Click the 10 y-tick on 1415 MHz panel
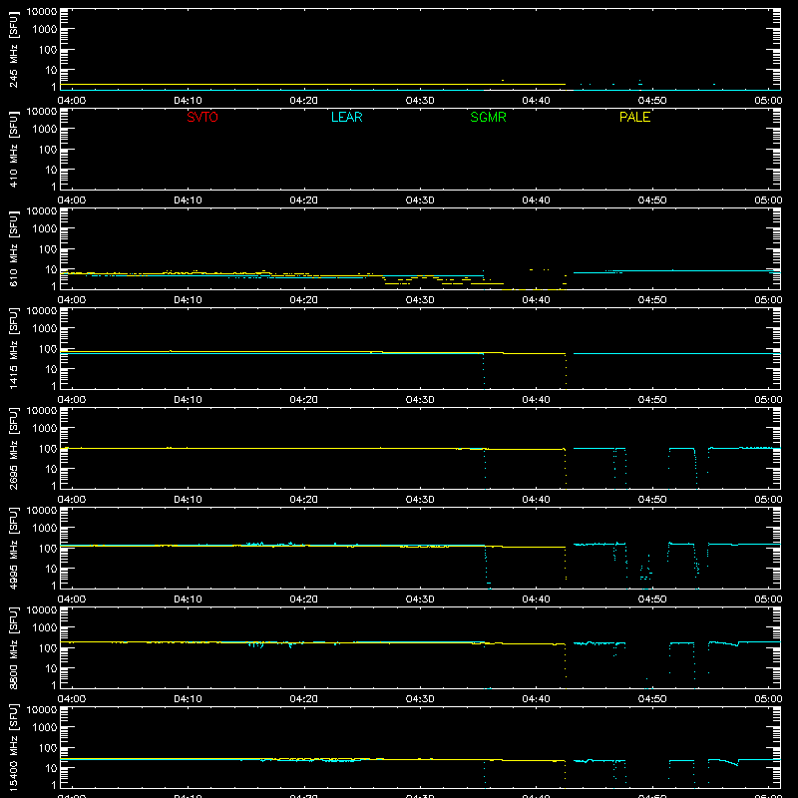The width and height of the screenshot is (798, 798). [x=51, y=369]
